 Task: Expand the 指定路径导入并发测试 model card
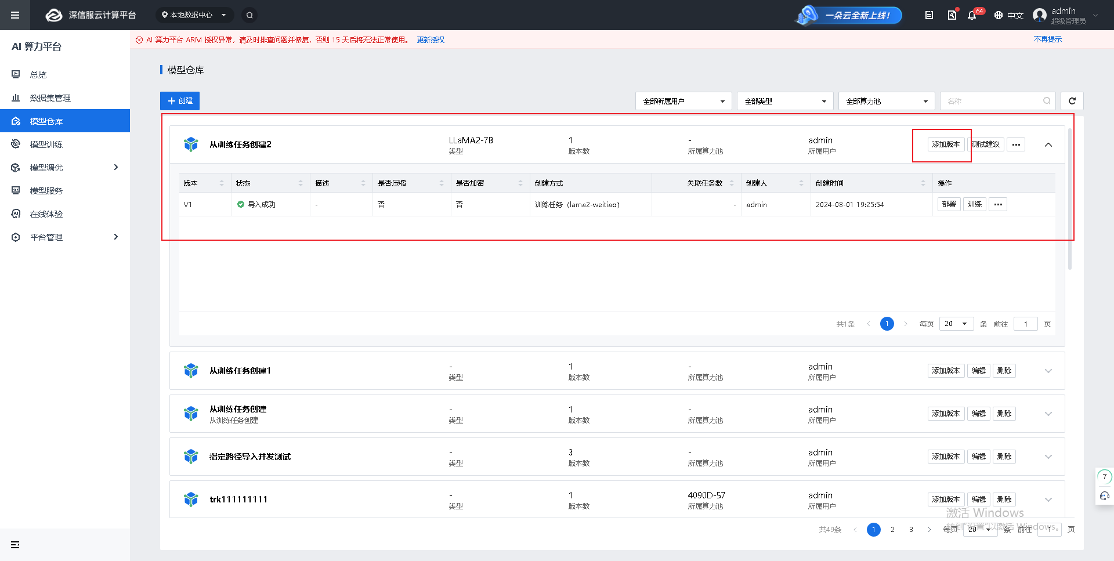[1048, 457]
